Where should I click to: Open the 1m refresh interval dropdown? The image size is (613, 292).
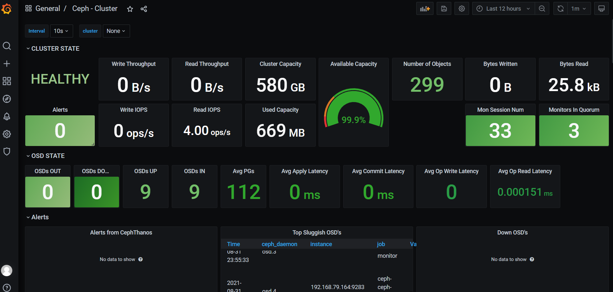tap(579, 9)
